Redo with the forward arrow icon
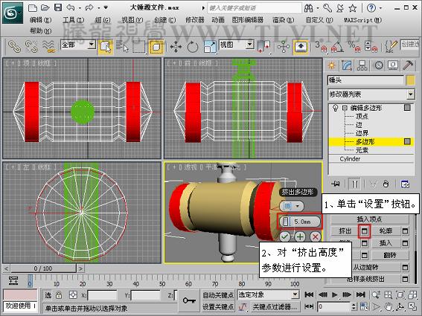Viewport: 422px width, 316px height. [x=89, y=7]
